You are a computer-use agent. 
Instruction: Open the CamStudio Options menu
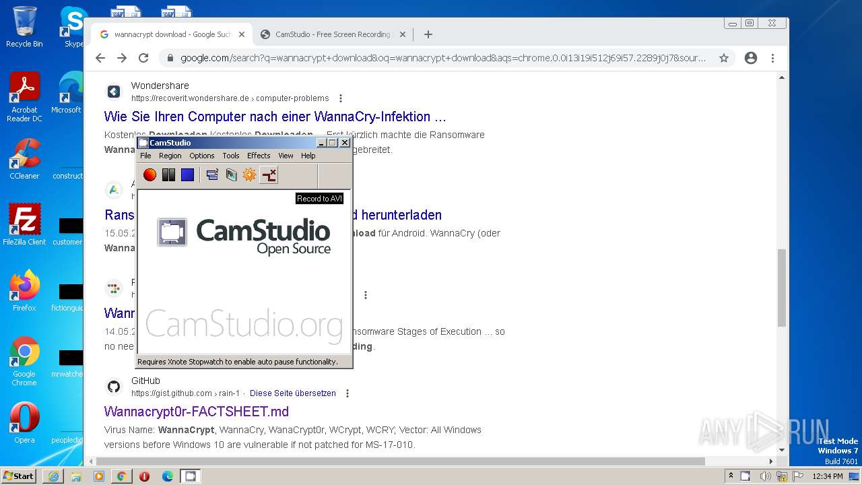(202, 156)
